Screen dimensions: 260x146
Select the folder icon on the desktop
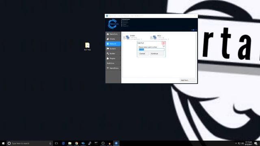click(87, 47)
